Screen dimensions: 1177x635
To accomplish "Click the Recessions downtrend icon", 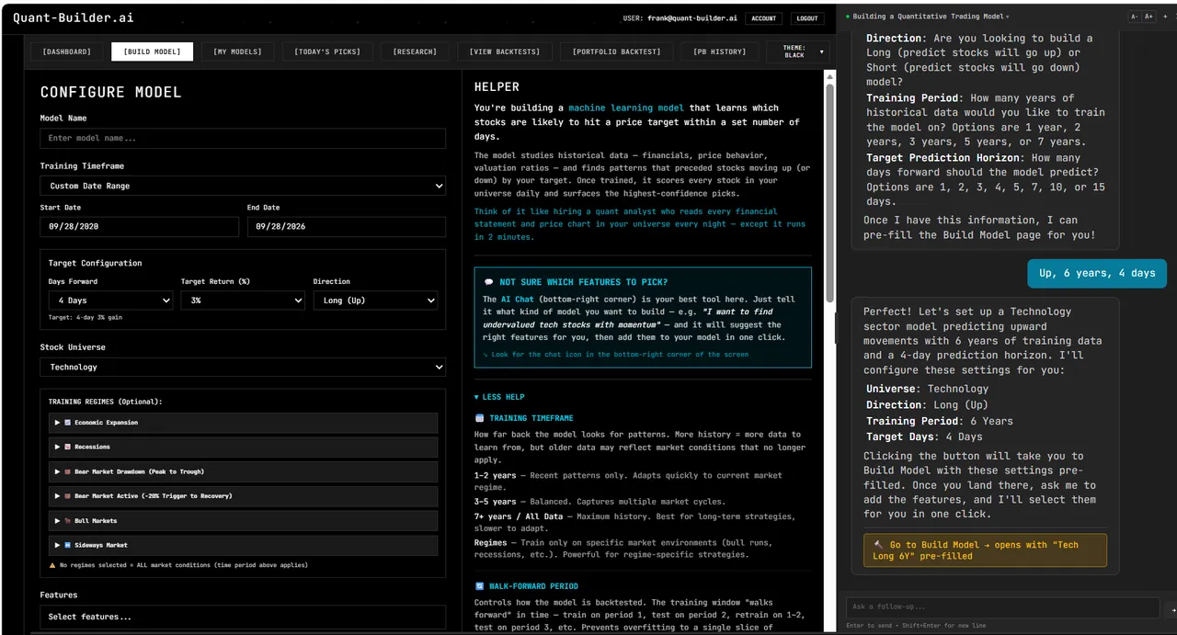I will [68, 447].
